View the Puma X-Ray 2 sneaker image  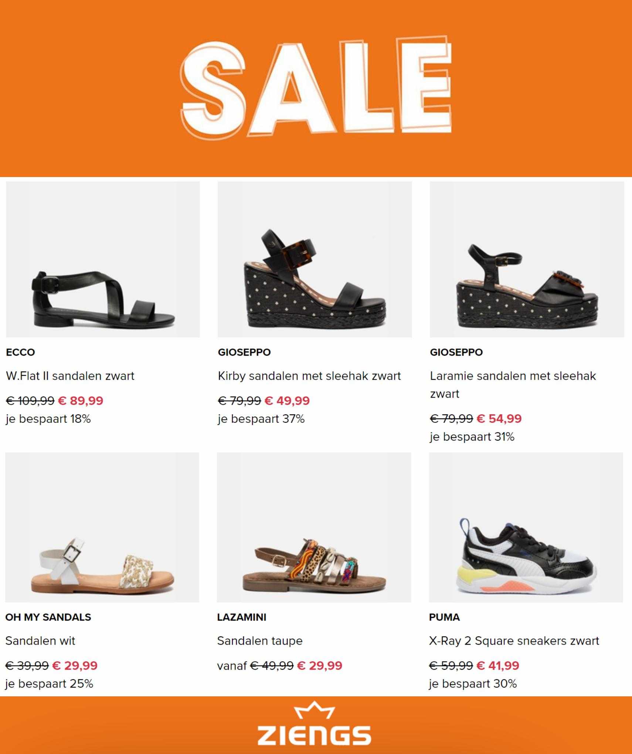(526, 527)
